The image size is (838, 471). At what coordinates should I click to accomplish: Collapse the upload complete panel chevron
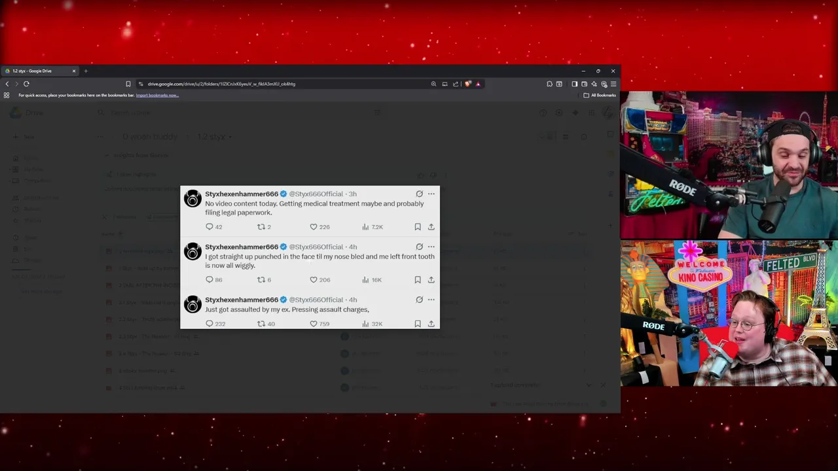point(589,385)
